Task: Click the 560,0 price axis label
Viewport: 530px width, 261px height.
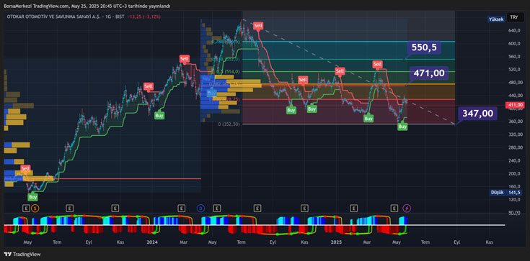Action: pos(513,57)
